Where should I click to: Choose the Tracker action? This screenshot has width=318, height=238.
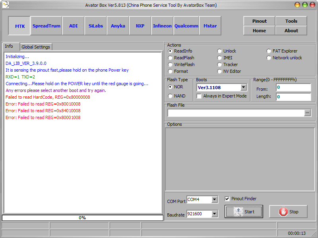(227, 64)
